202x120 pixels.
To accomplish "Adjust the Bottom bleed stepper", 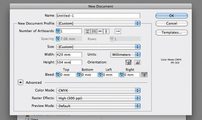I will 79,75.
